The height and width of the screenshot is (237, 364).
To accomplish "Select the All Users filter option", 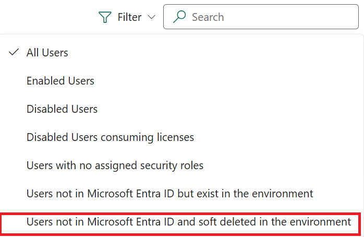I will [47, 53].
